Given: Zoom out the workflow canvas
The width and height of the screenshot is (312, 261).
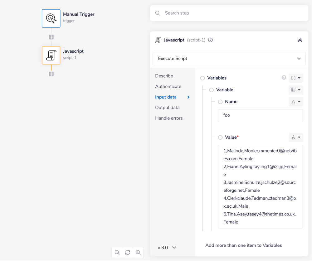Looking at the screenshot, I should [x=117, y=253].
